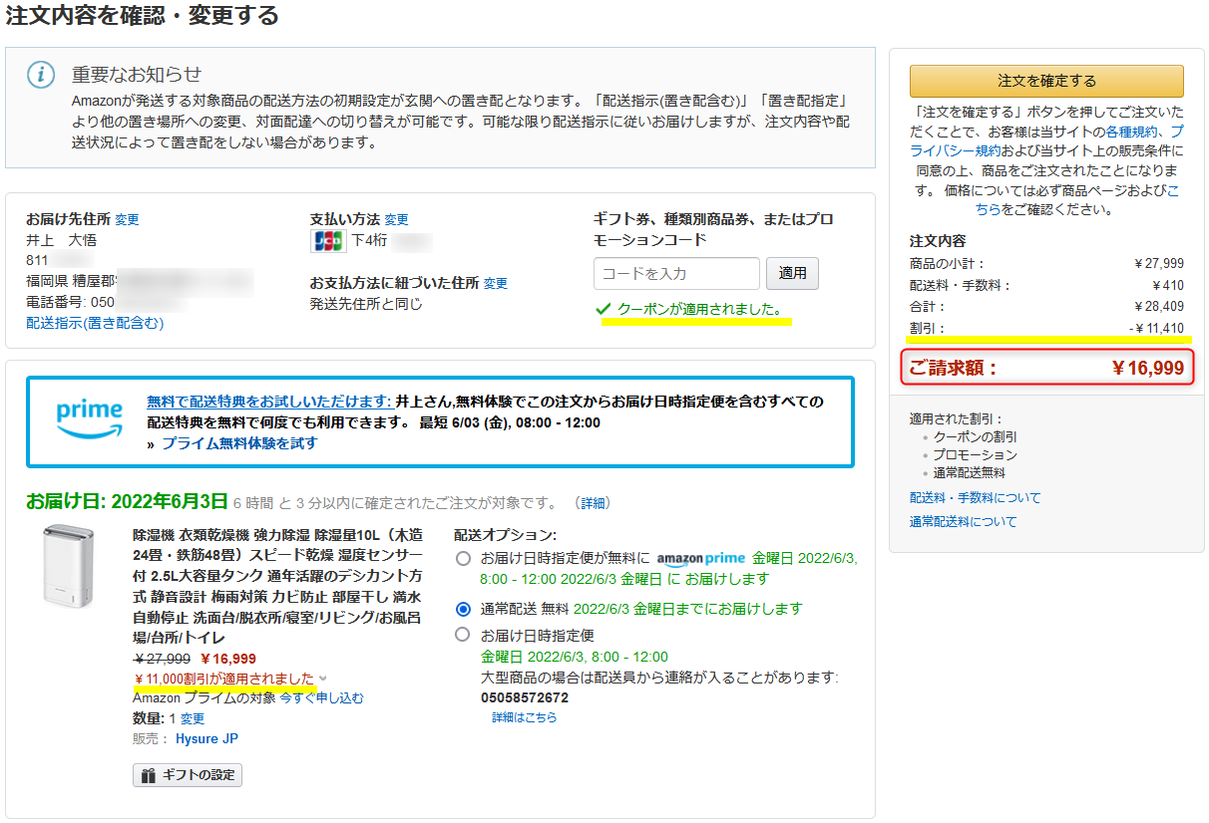Click the お届け日: 2022年6月3日 heading
This screenshot has width=1209, height=823.
[x=127, y=501]
